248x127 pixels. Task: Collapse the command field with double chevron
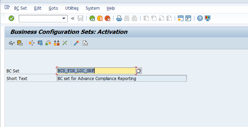(73, 19)
